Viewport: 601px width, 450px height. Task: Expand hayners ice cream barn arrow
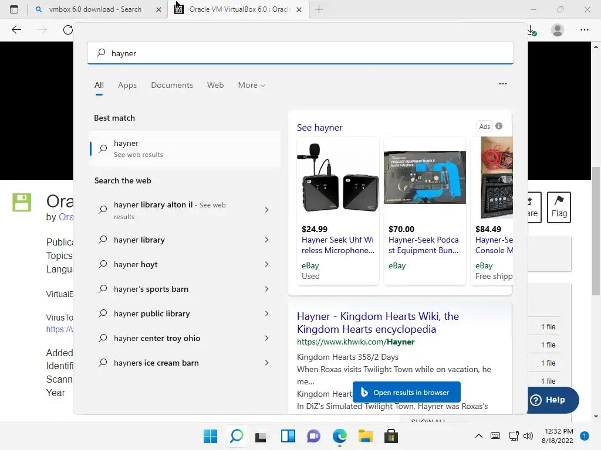point(267,363)
